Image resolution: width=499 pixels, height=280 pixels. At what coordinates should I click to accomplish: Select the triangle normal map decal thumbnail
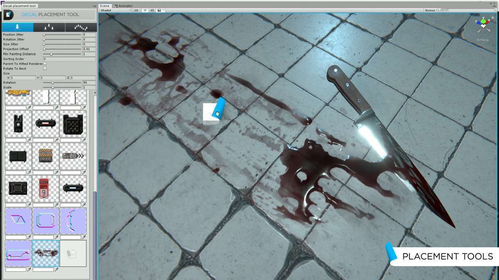[18, 221]
